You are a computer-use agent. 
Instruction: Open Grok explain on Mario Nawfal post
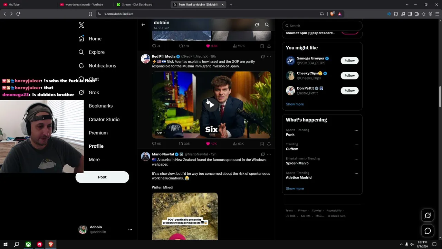tap(263, 154)
